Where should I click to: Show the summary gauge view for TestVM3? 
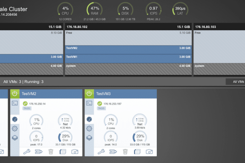click(89, 120)
